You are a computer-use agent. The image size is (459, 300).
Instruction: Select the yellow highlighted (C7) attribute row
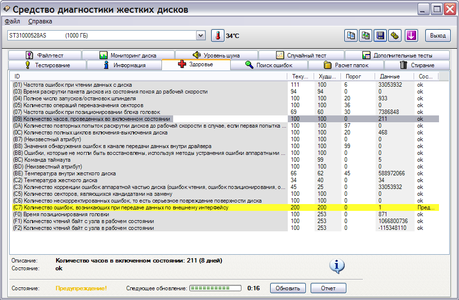pos(146,208)
